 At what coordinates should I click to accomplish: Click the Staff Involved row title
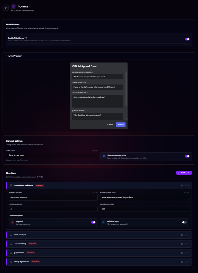(20, 235)
